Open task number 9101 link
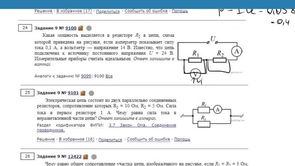 pyautogui.click(x=73, y=93)
